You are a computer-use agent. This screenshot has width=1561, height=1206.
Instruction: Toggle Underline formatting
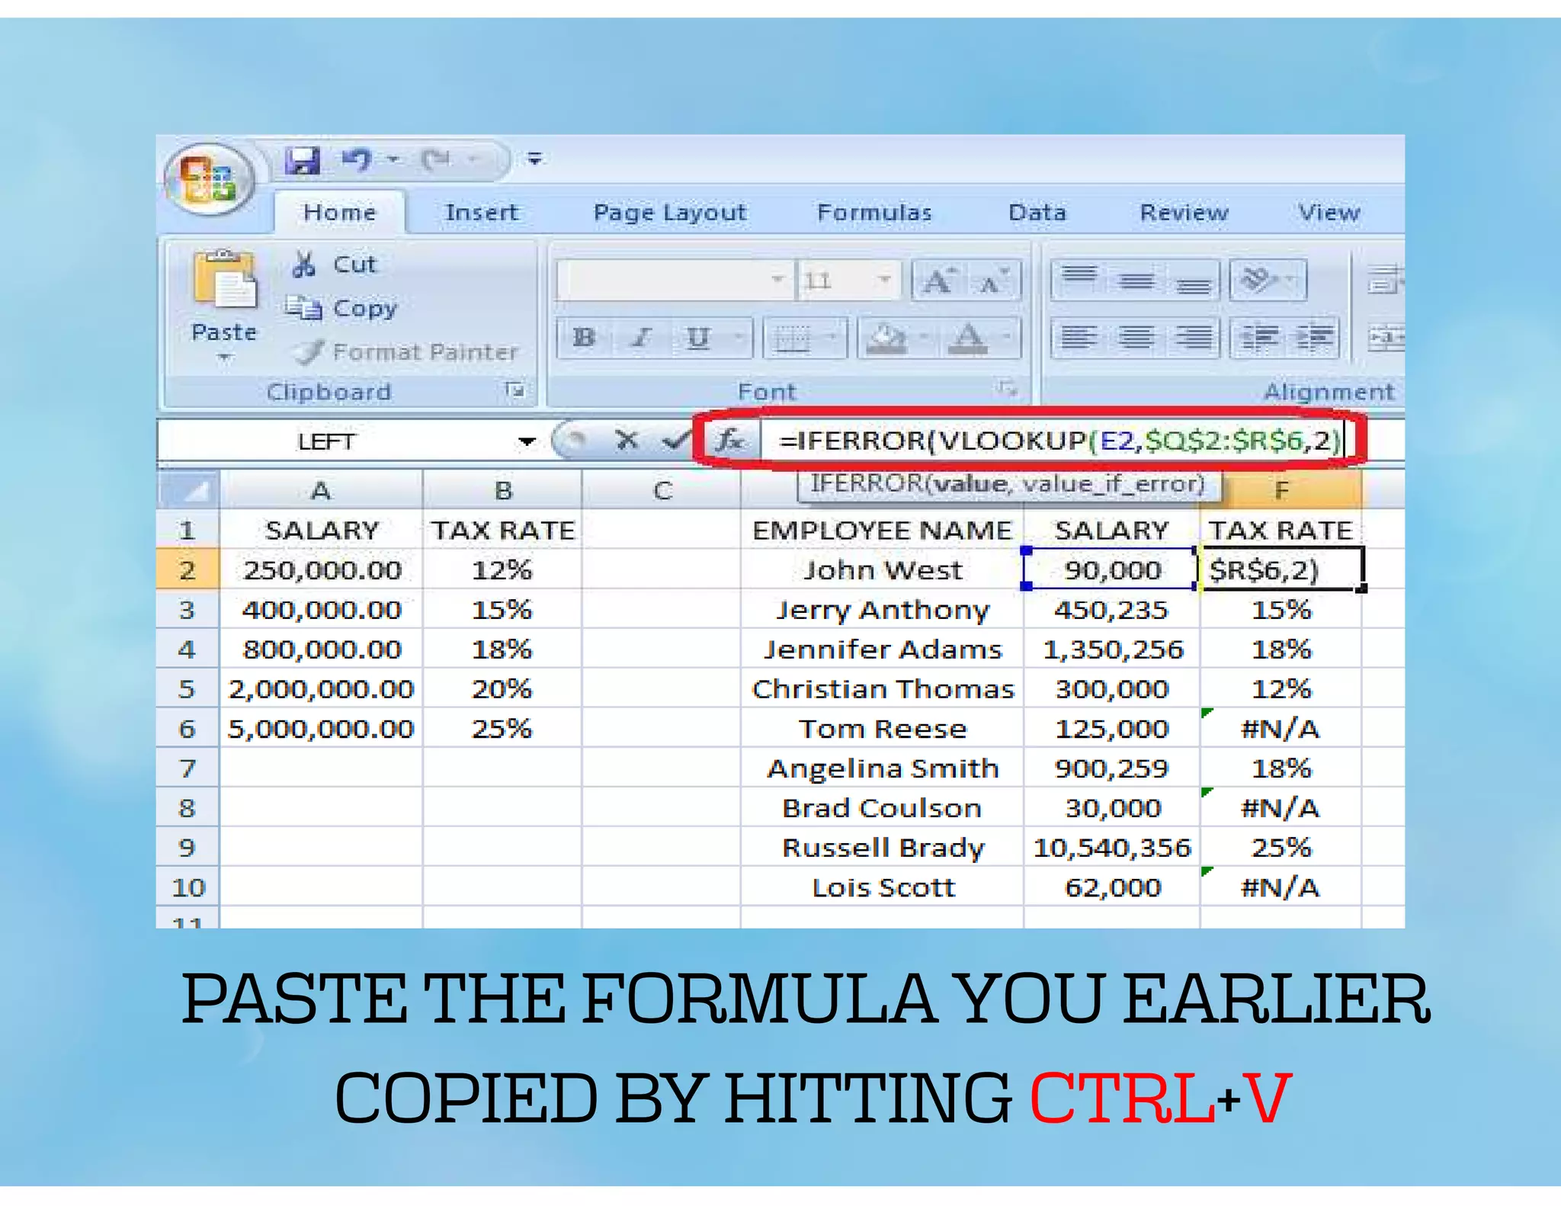(x=697, y=337)
